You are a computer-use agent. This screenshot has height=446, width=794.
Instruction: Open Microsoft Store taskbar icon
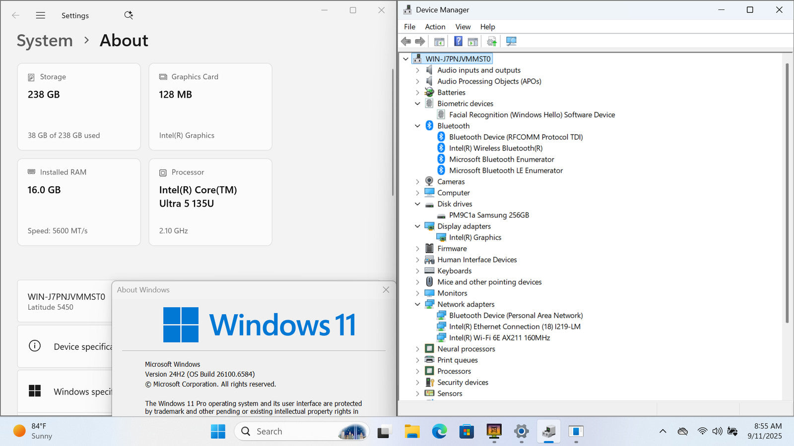(x=466, y=432)
